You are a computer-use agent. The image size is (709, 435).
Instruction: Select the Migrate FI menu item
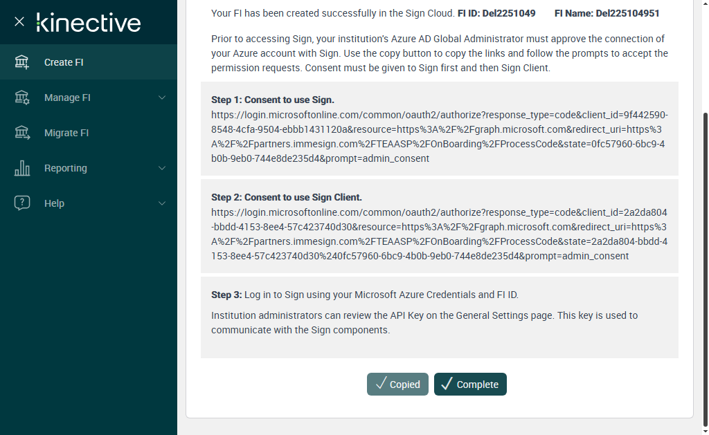[66, 133]
